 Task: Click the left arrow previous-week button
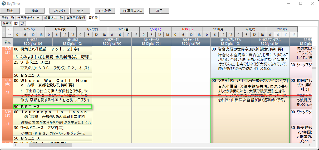click(x=9, y=29)
